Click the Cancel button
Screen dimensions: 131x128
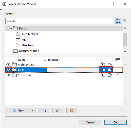(90, 122)
